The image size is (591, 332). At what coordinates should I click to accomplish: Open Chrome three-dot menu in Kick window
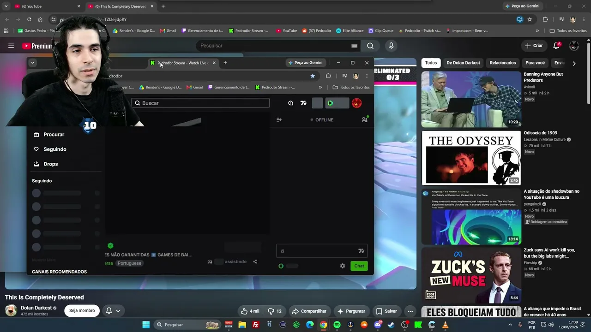367,76
